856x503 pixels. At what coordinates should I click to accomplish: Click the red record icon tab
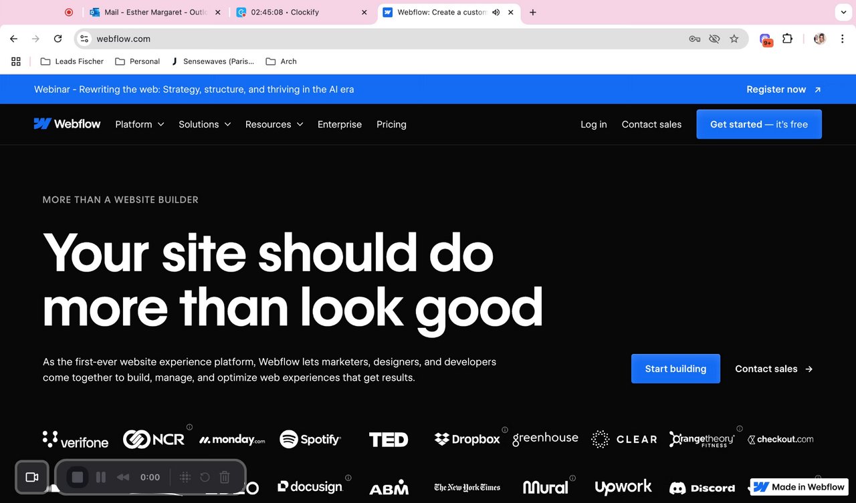pos(69,12)
